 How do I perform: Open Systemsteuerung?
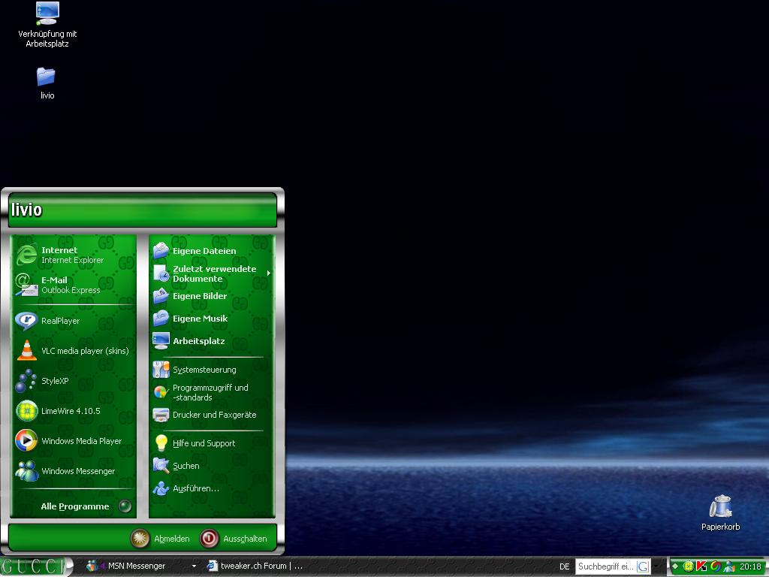(204, 370)
